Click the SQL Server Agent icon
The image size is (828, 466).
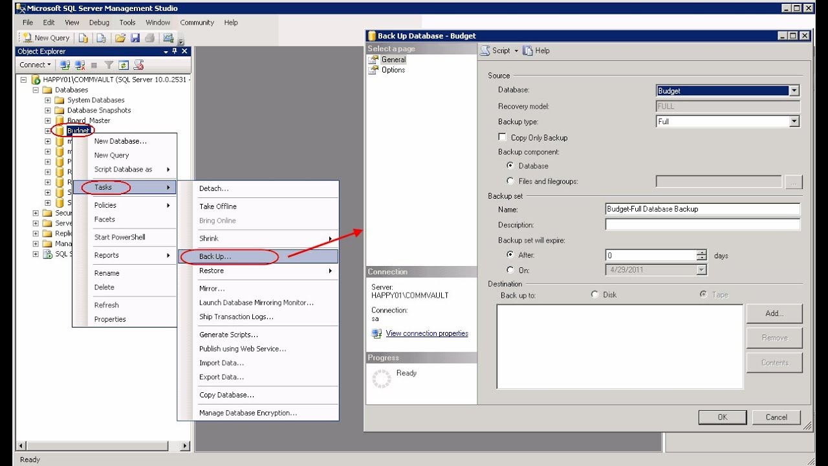coord(47,254)
